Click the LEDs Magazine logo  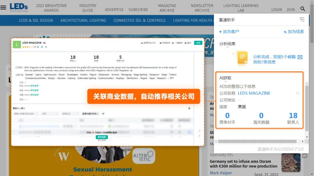[x=19, y=8]
